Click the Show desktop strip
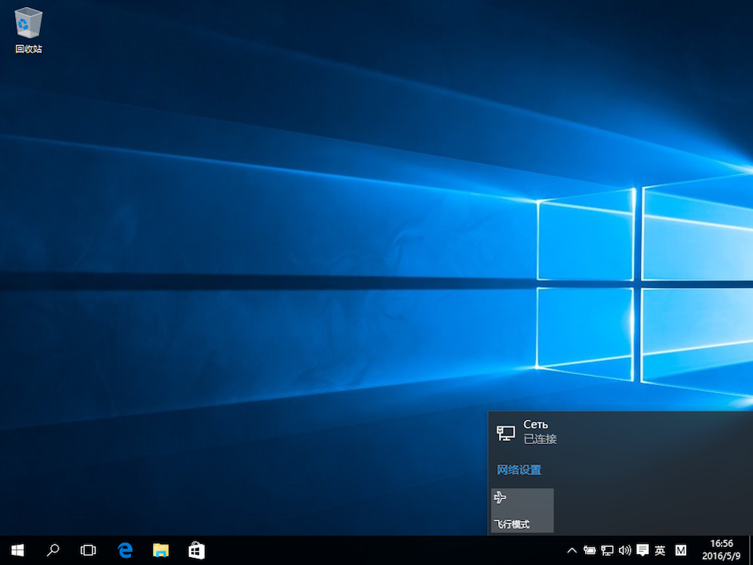This screenshot has height=565, width=753. tap(751, 550)
